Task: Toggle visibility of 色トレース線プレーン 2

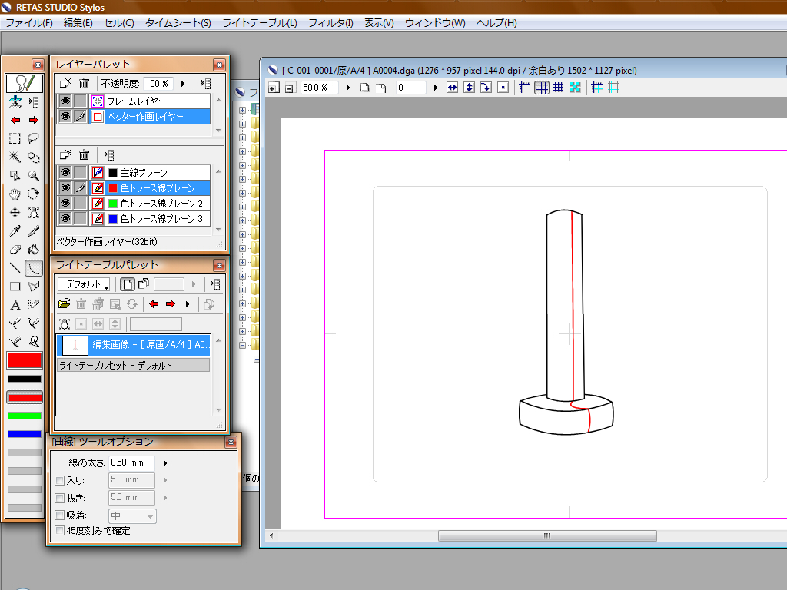Action: click(x=65, y=203)
